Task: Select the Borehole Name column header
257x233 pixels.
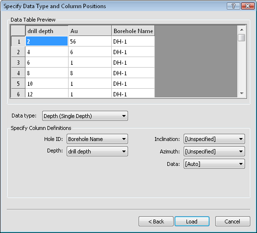Action: (133, 31)
